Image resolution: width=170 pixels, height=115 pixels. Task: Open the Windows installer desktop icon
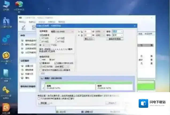click(x=6, y=73)
